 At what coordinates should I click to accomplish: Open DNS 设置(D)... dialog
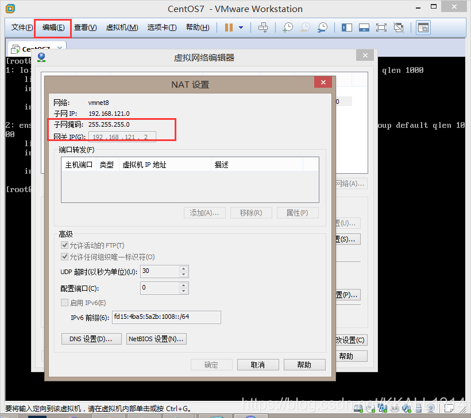click(x=91, y=339)
